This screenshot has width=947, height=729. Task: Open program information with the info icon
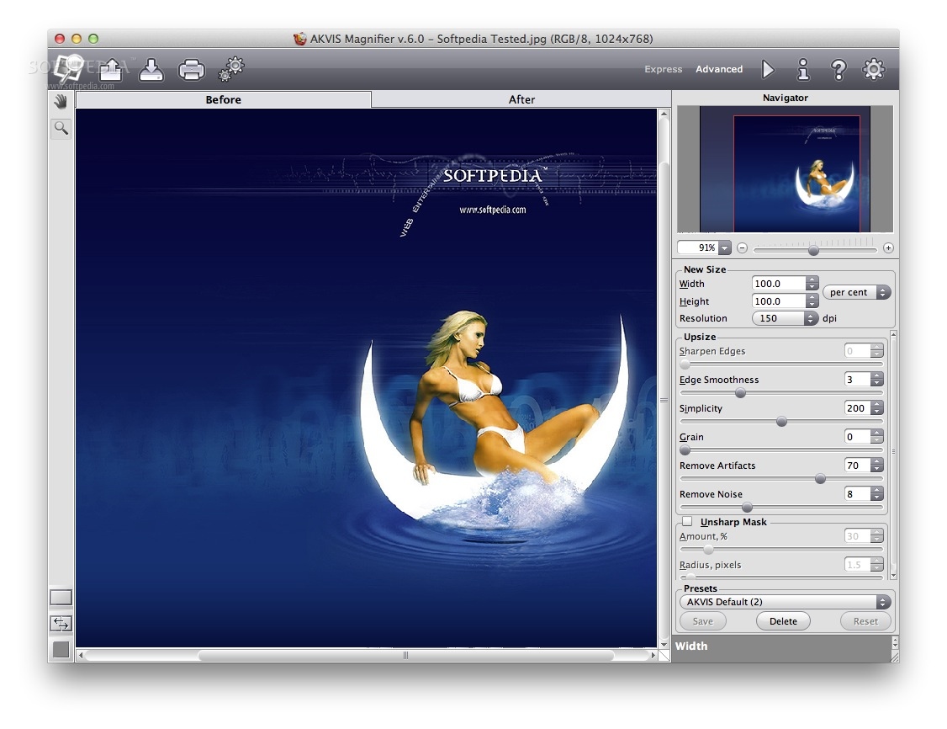coord(803,69)
